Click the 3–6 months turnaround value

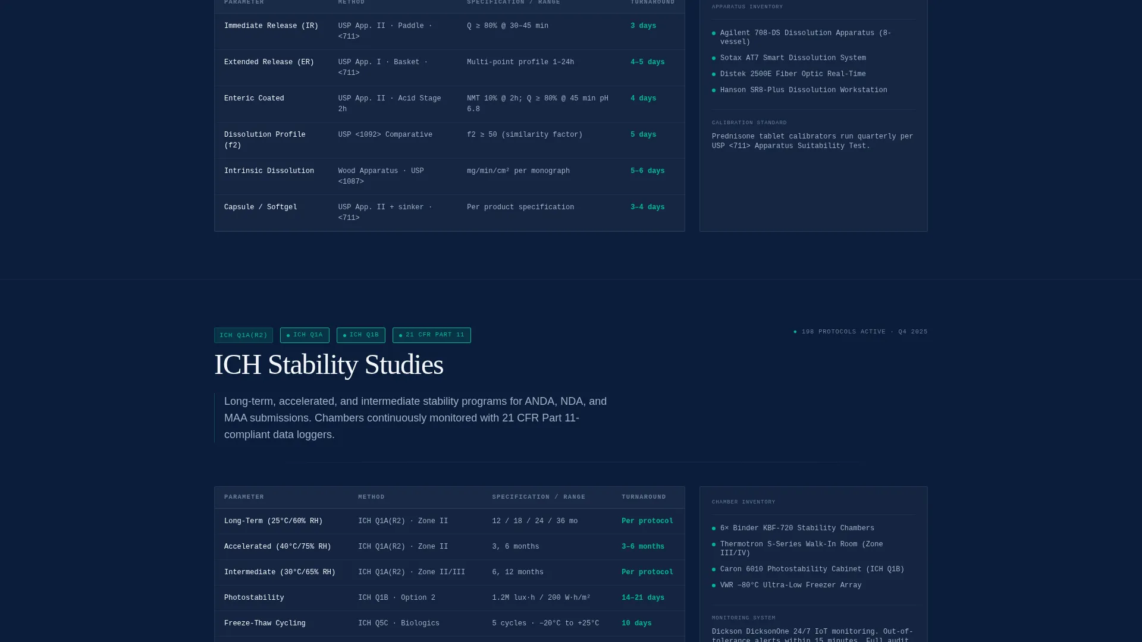pos(643,547)
